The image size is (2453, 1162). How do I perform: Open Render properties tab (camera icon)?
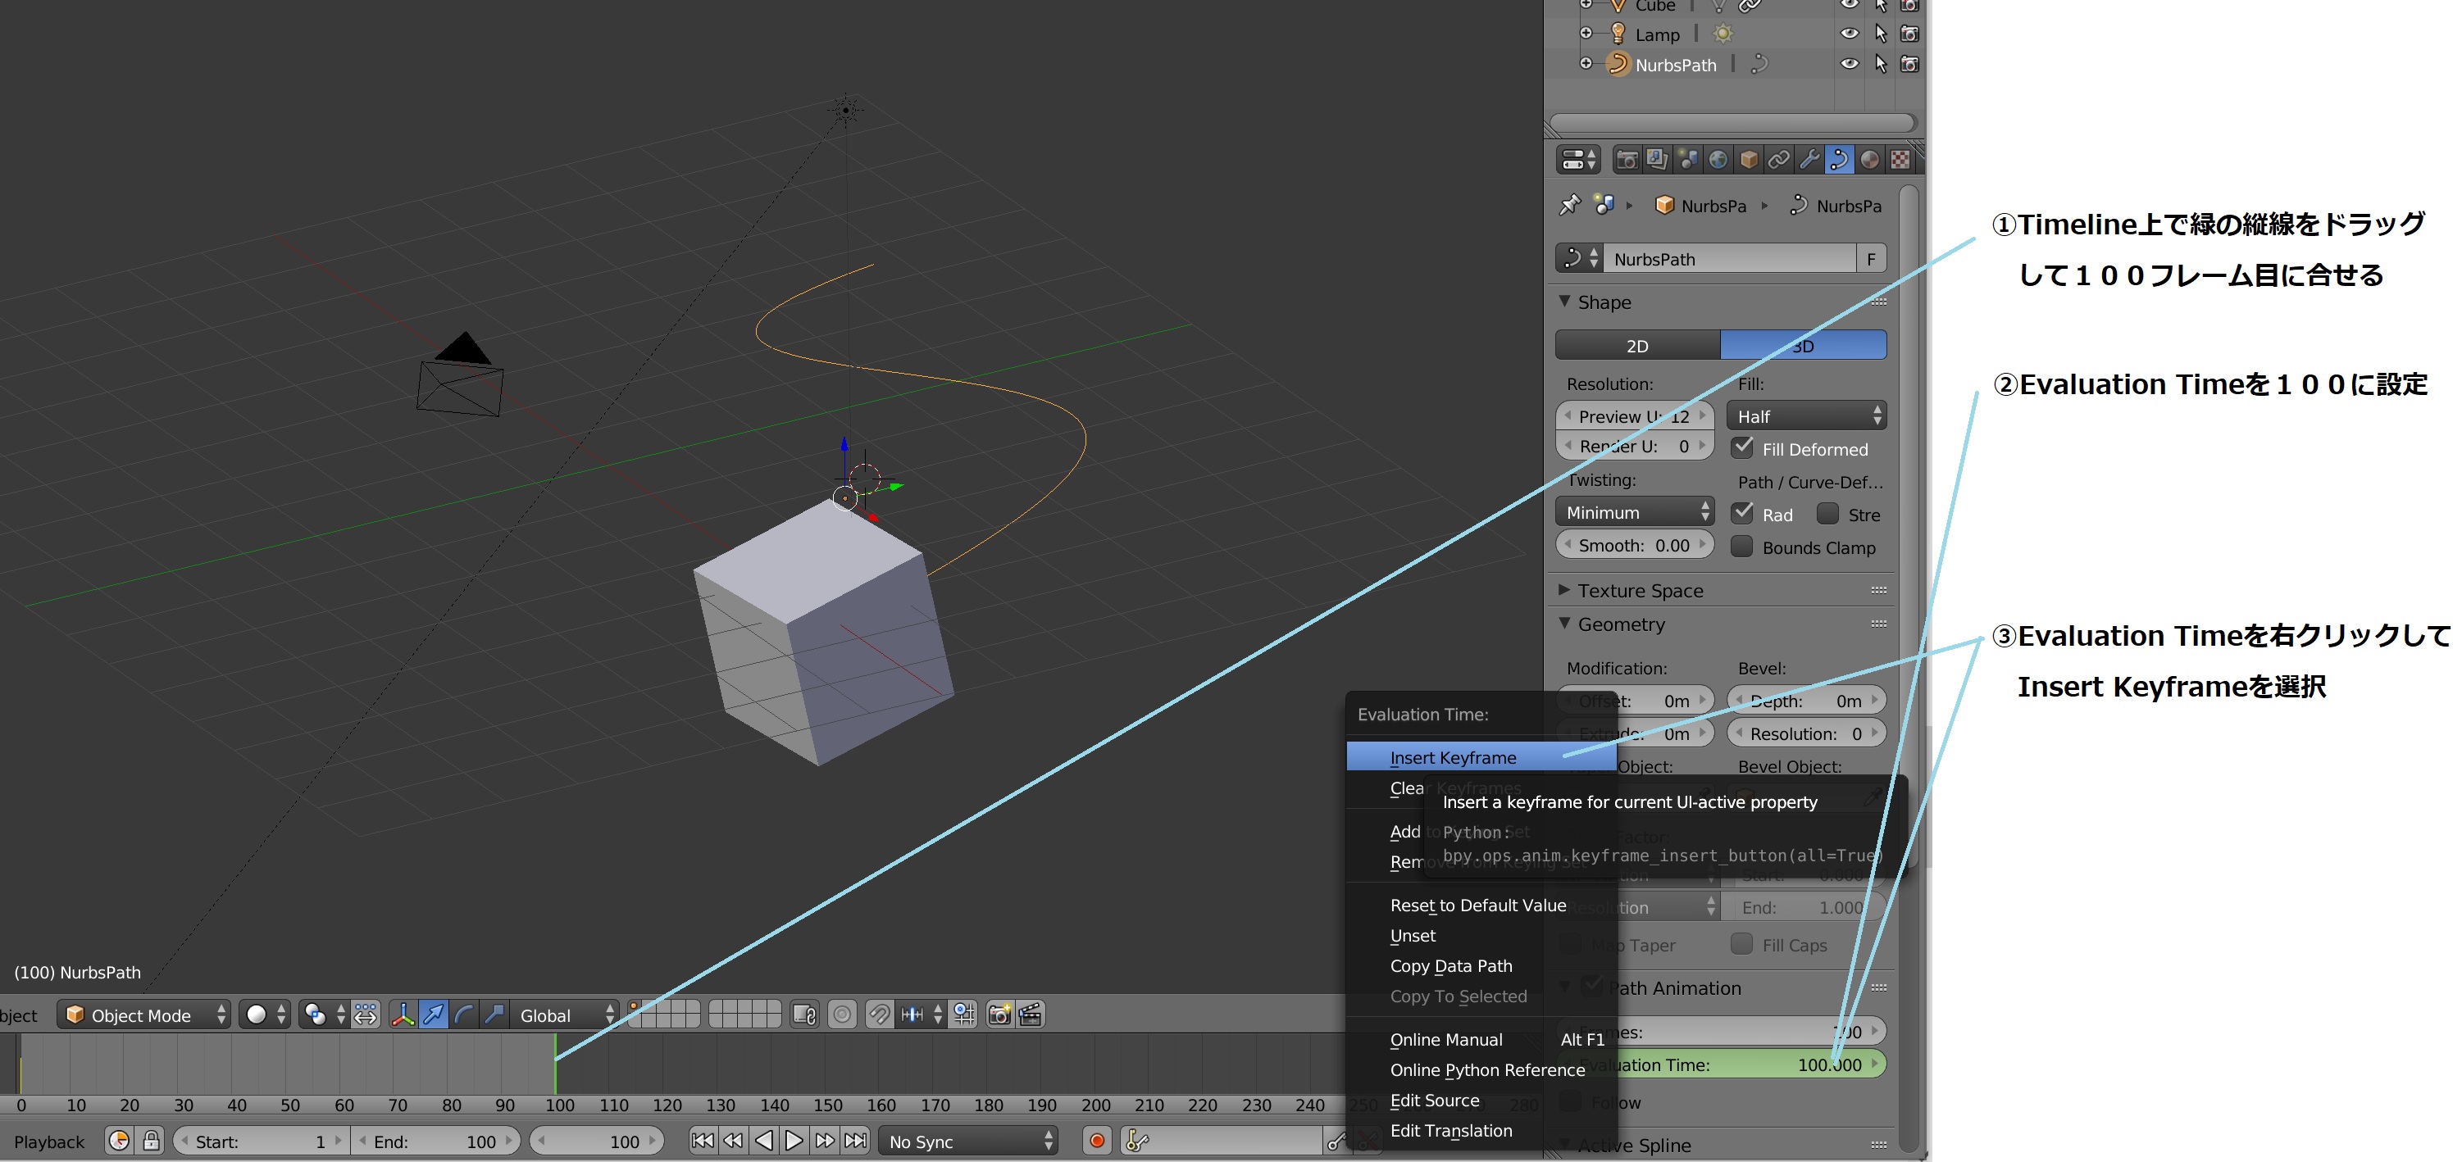[x=1627, y=160]
